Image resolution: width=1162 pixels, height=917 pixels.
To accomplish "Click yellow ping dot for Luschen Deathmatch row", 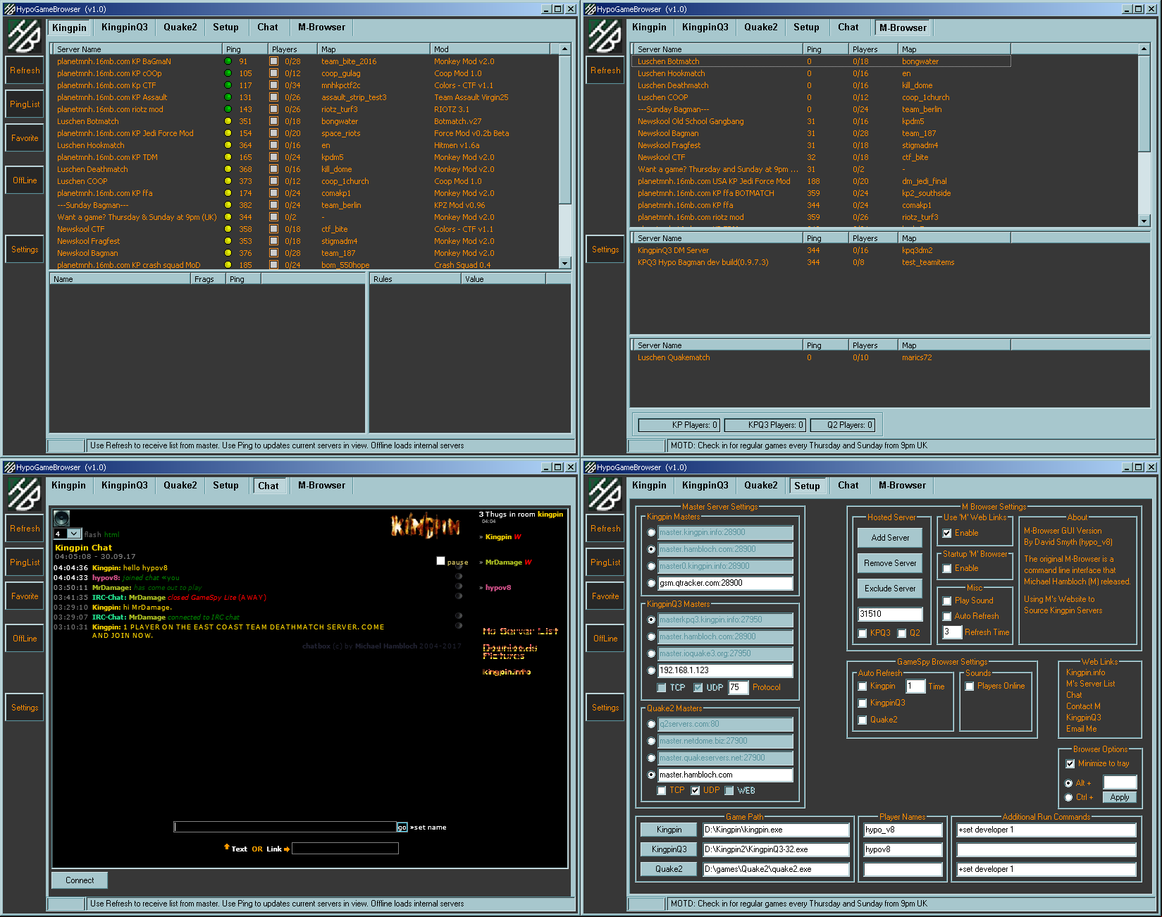I will coord(228,169).
